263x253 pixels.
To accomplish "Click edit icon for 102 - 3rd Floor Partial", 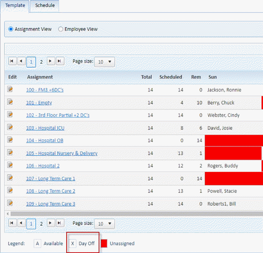I will coord(11,115).
